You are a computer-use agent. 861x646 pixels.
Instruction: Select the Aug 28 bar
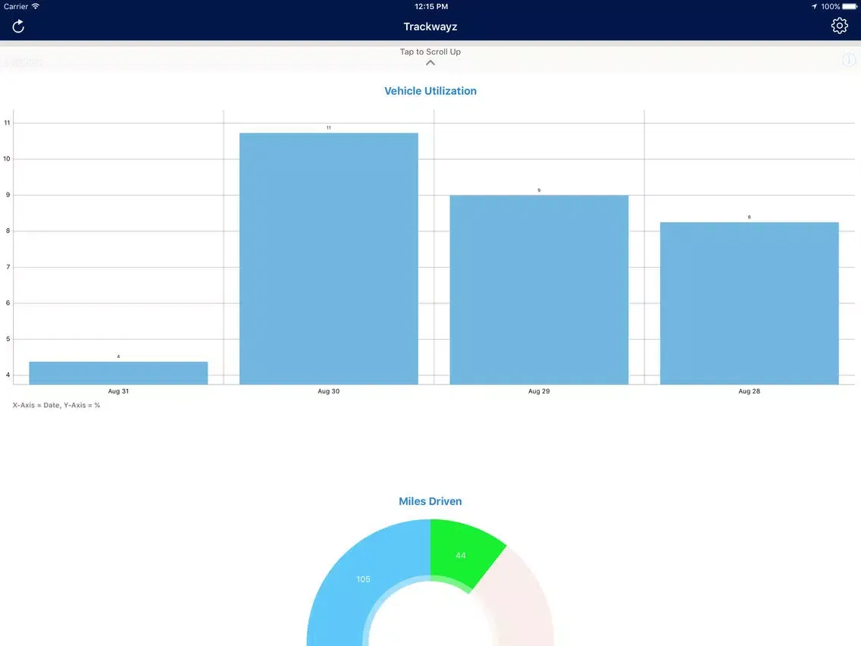(749, 303)
